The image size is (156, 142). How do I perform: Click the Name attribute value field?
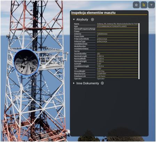117,24
